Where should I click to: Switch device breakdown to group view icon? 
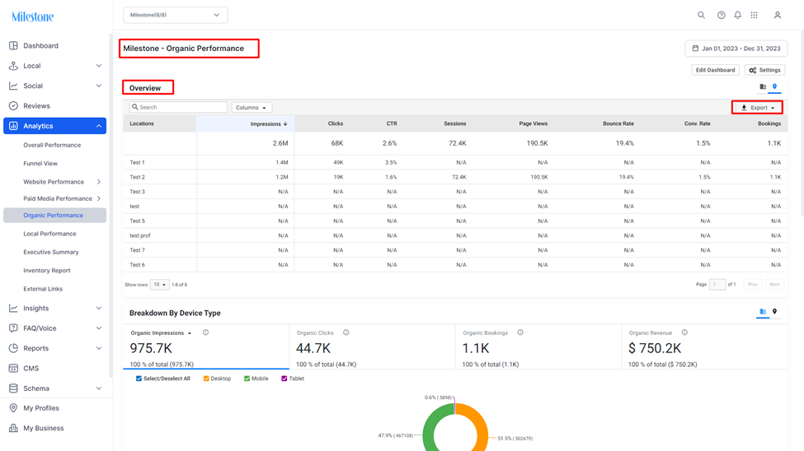[x=763, y=312]
